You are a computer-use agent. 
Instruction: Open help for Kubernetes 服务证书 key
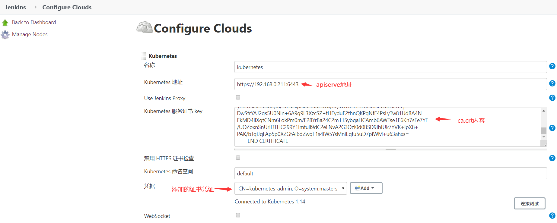(x=552, y=128)
